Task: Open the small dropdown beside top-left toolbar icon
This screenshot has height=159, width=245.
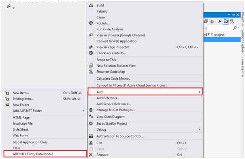Action: [14, 8]
